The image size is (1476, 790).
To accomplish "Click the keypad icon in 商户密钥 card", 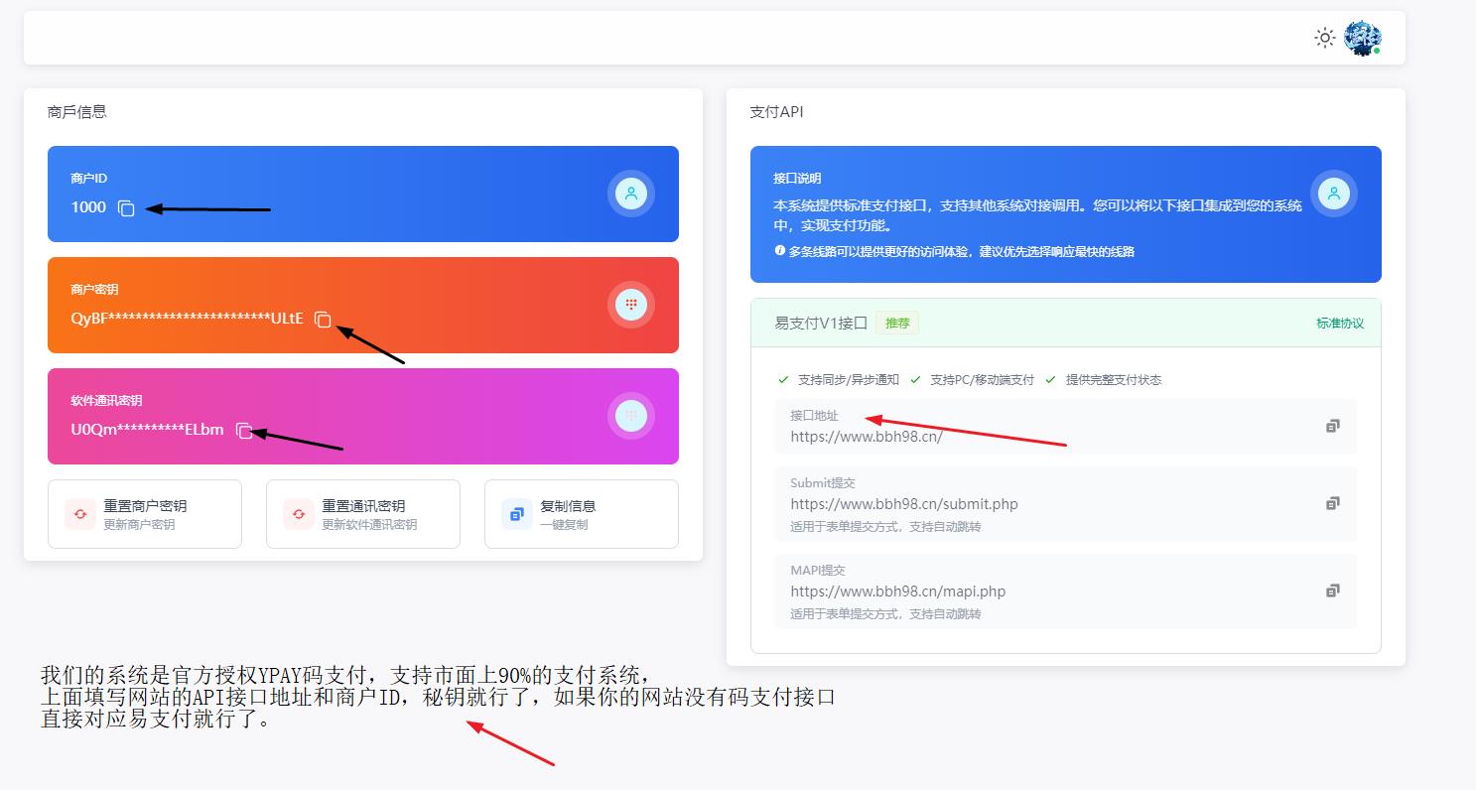I will coord(631,305).
